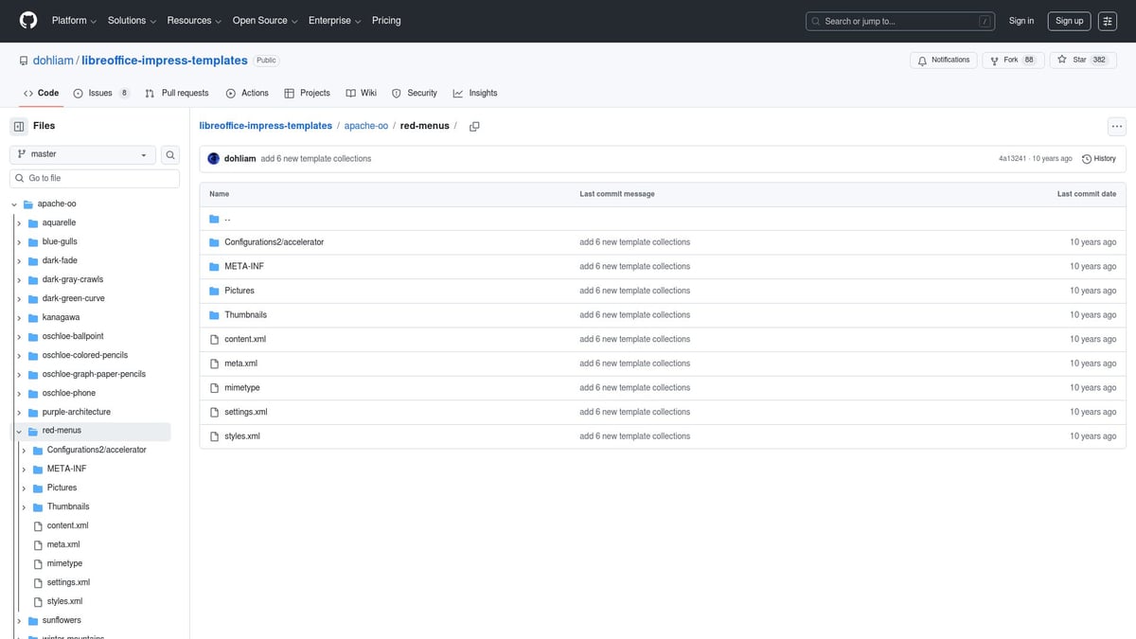Click the folder icon of META-INF in table
The image size is (1136, 639).
[x=214, y=266]
